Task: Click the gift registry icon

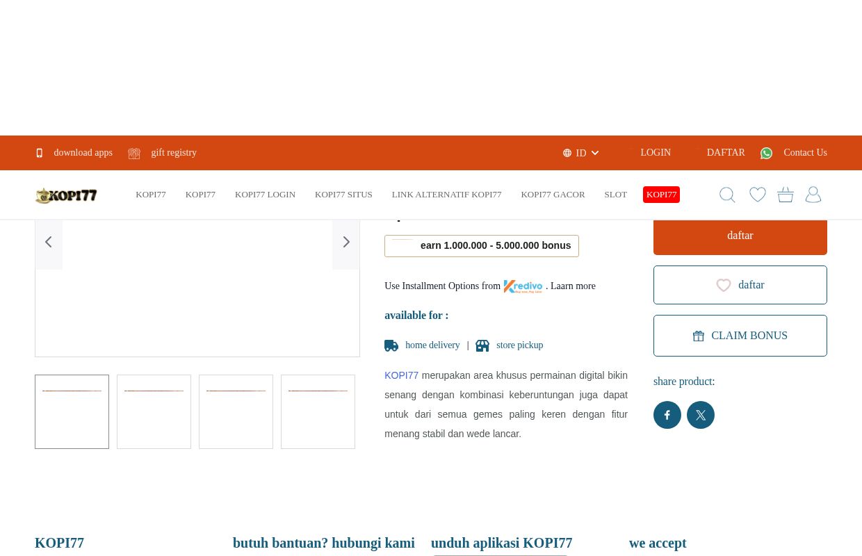Action: (134, 153)
